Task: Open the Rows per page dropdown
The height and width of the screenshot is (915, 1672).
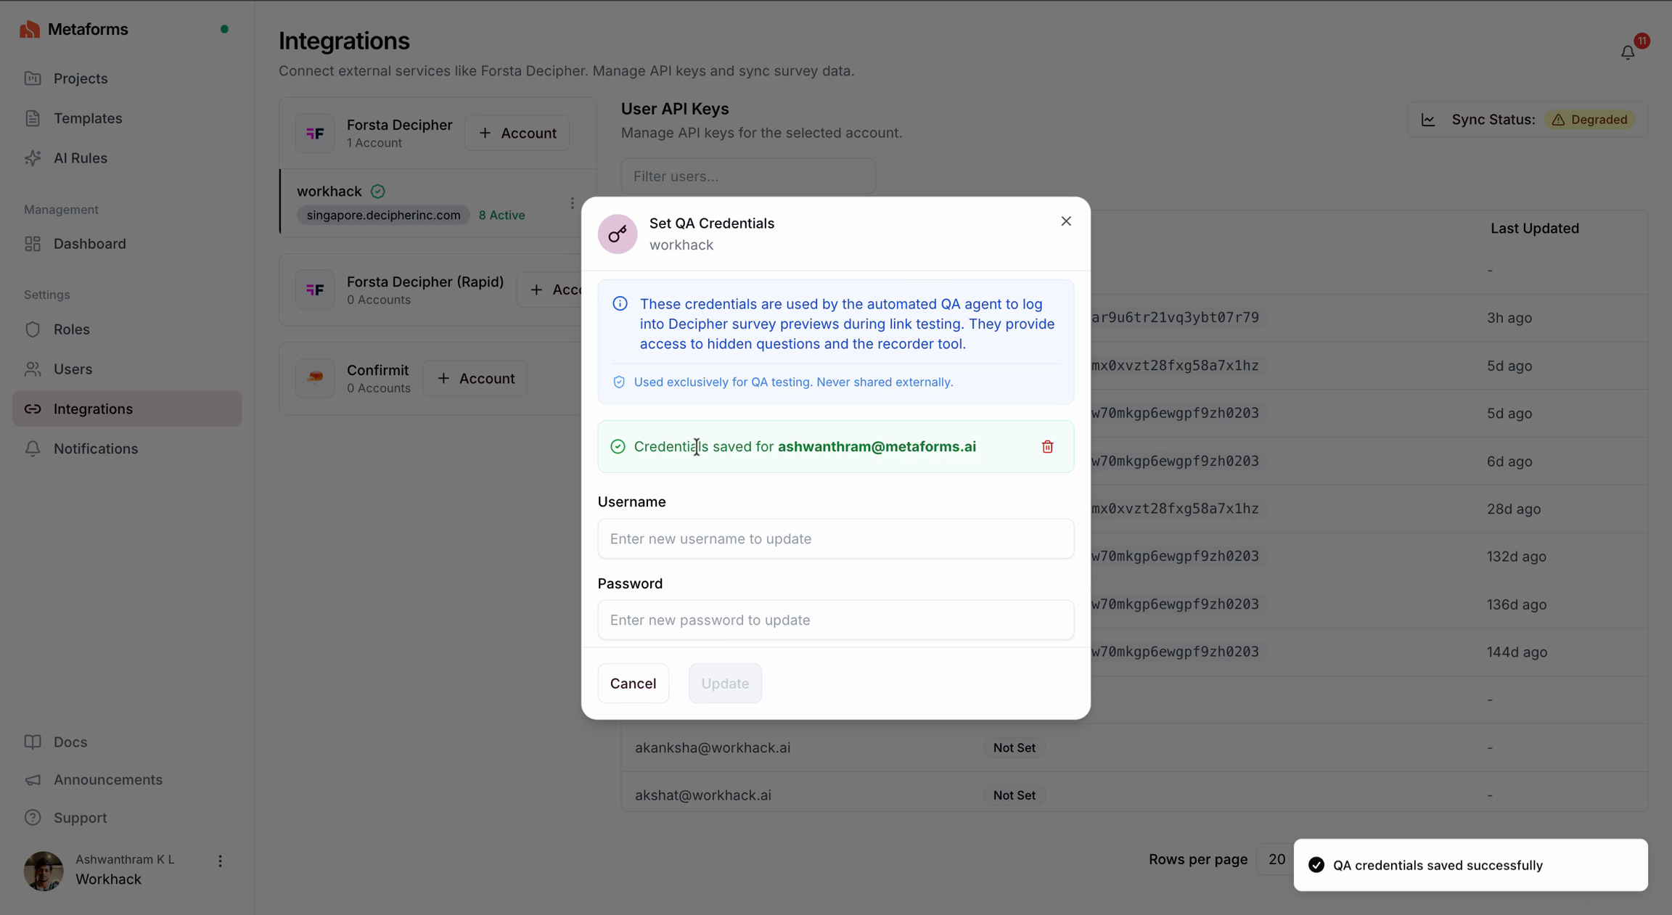Action: coord(1276,859)
